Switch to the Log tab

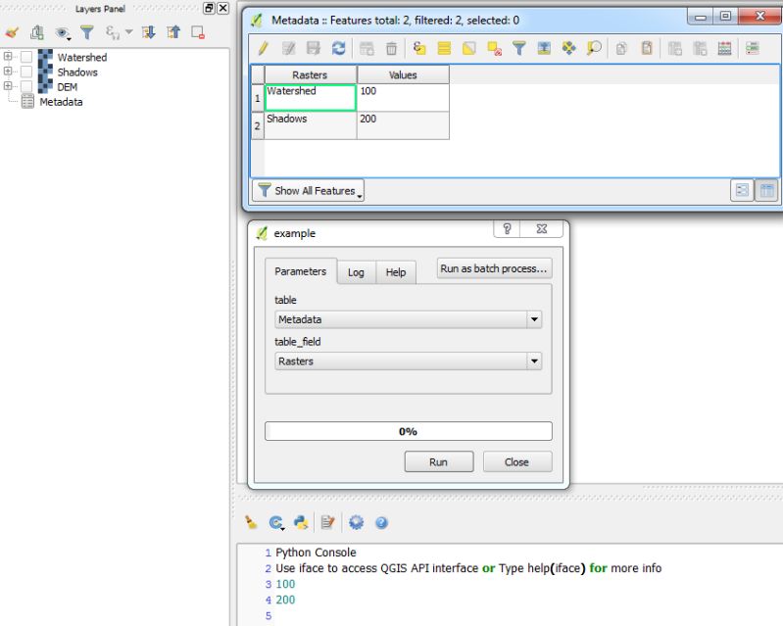(x=356, y=272)
